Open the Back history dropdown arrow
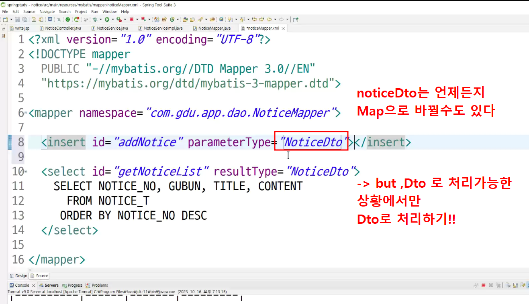The width and height of the screenshot is (529, 304). click(275, 19)
